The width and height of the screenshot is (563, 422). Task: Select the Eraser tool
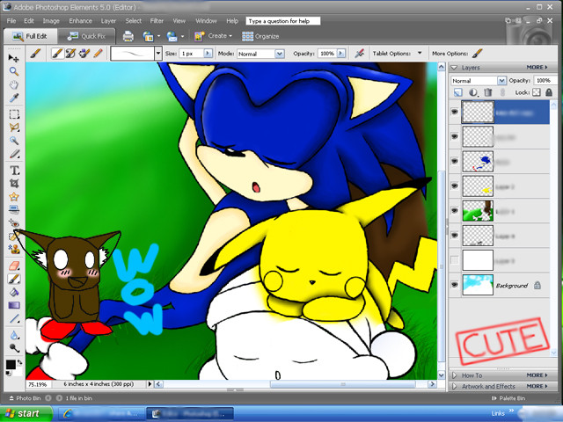click(x=14, y=266)
